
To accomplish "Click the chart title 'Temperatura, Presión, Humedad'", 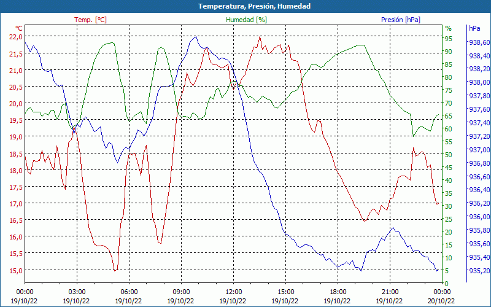I will pos(254,6).
